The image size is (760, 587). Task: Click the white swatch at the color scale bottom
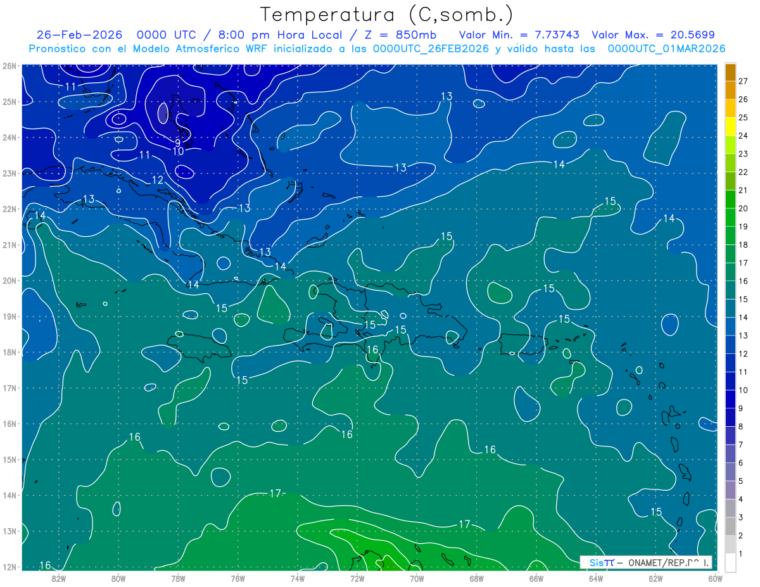(x=730, y=562)
